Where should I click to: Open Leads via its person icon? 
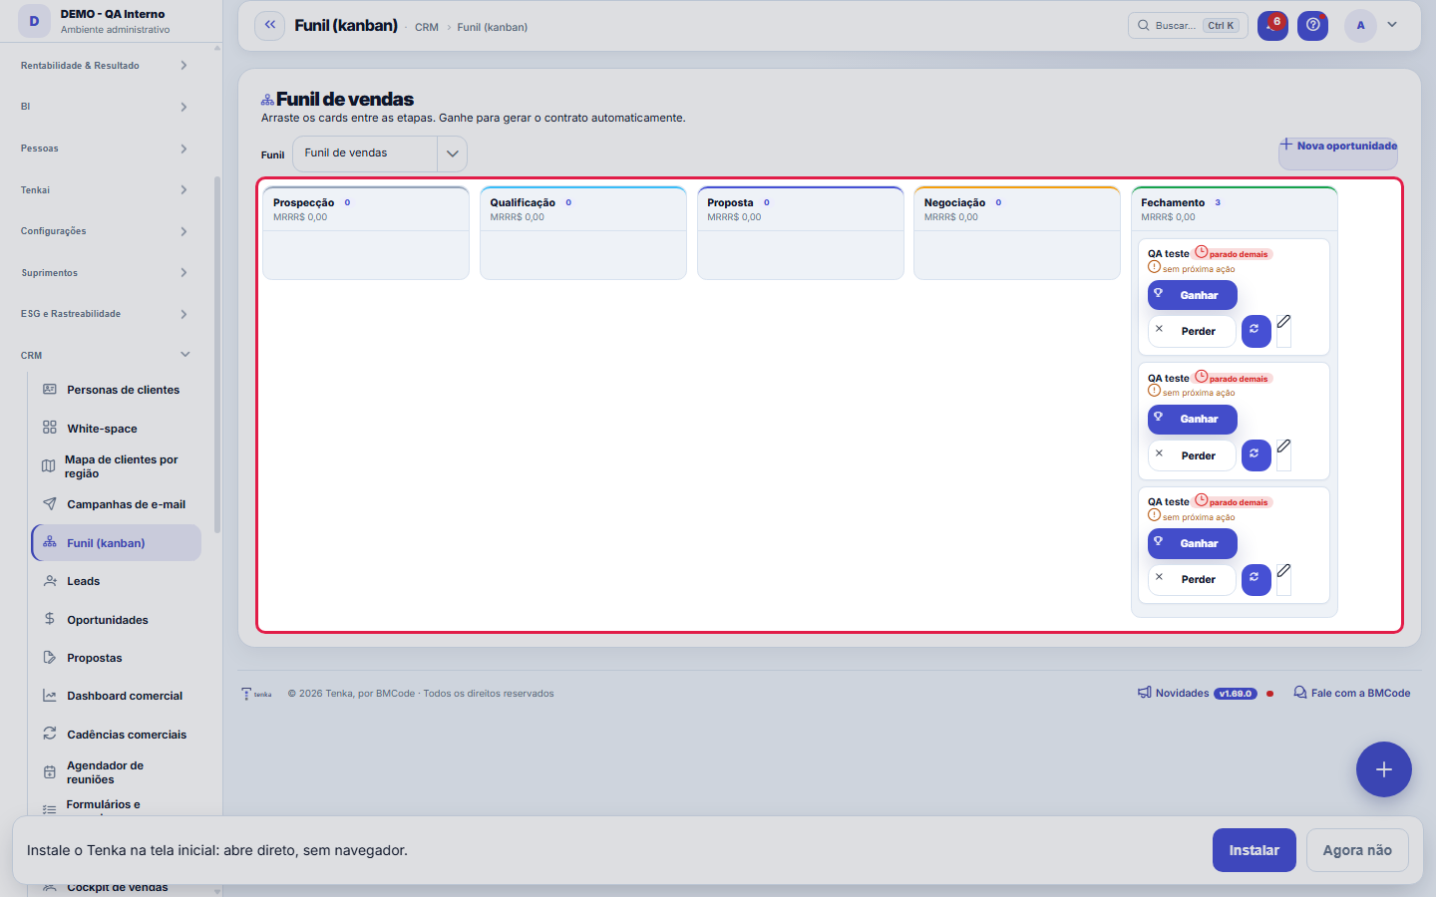pos(49,581)
